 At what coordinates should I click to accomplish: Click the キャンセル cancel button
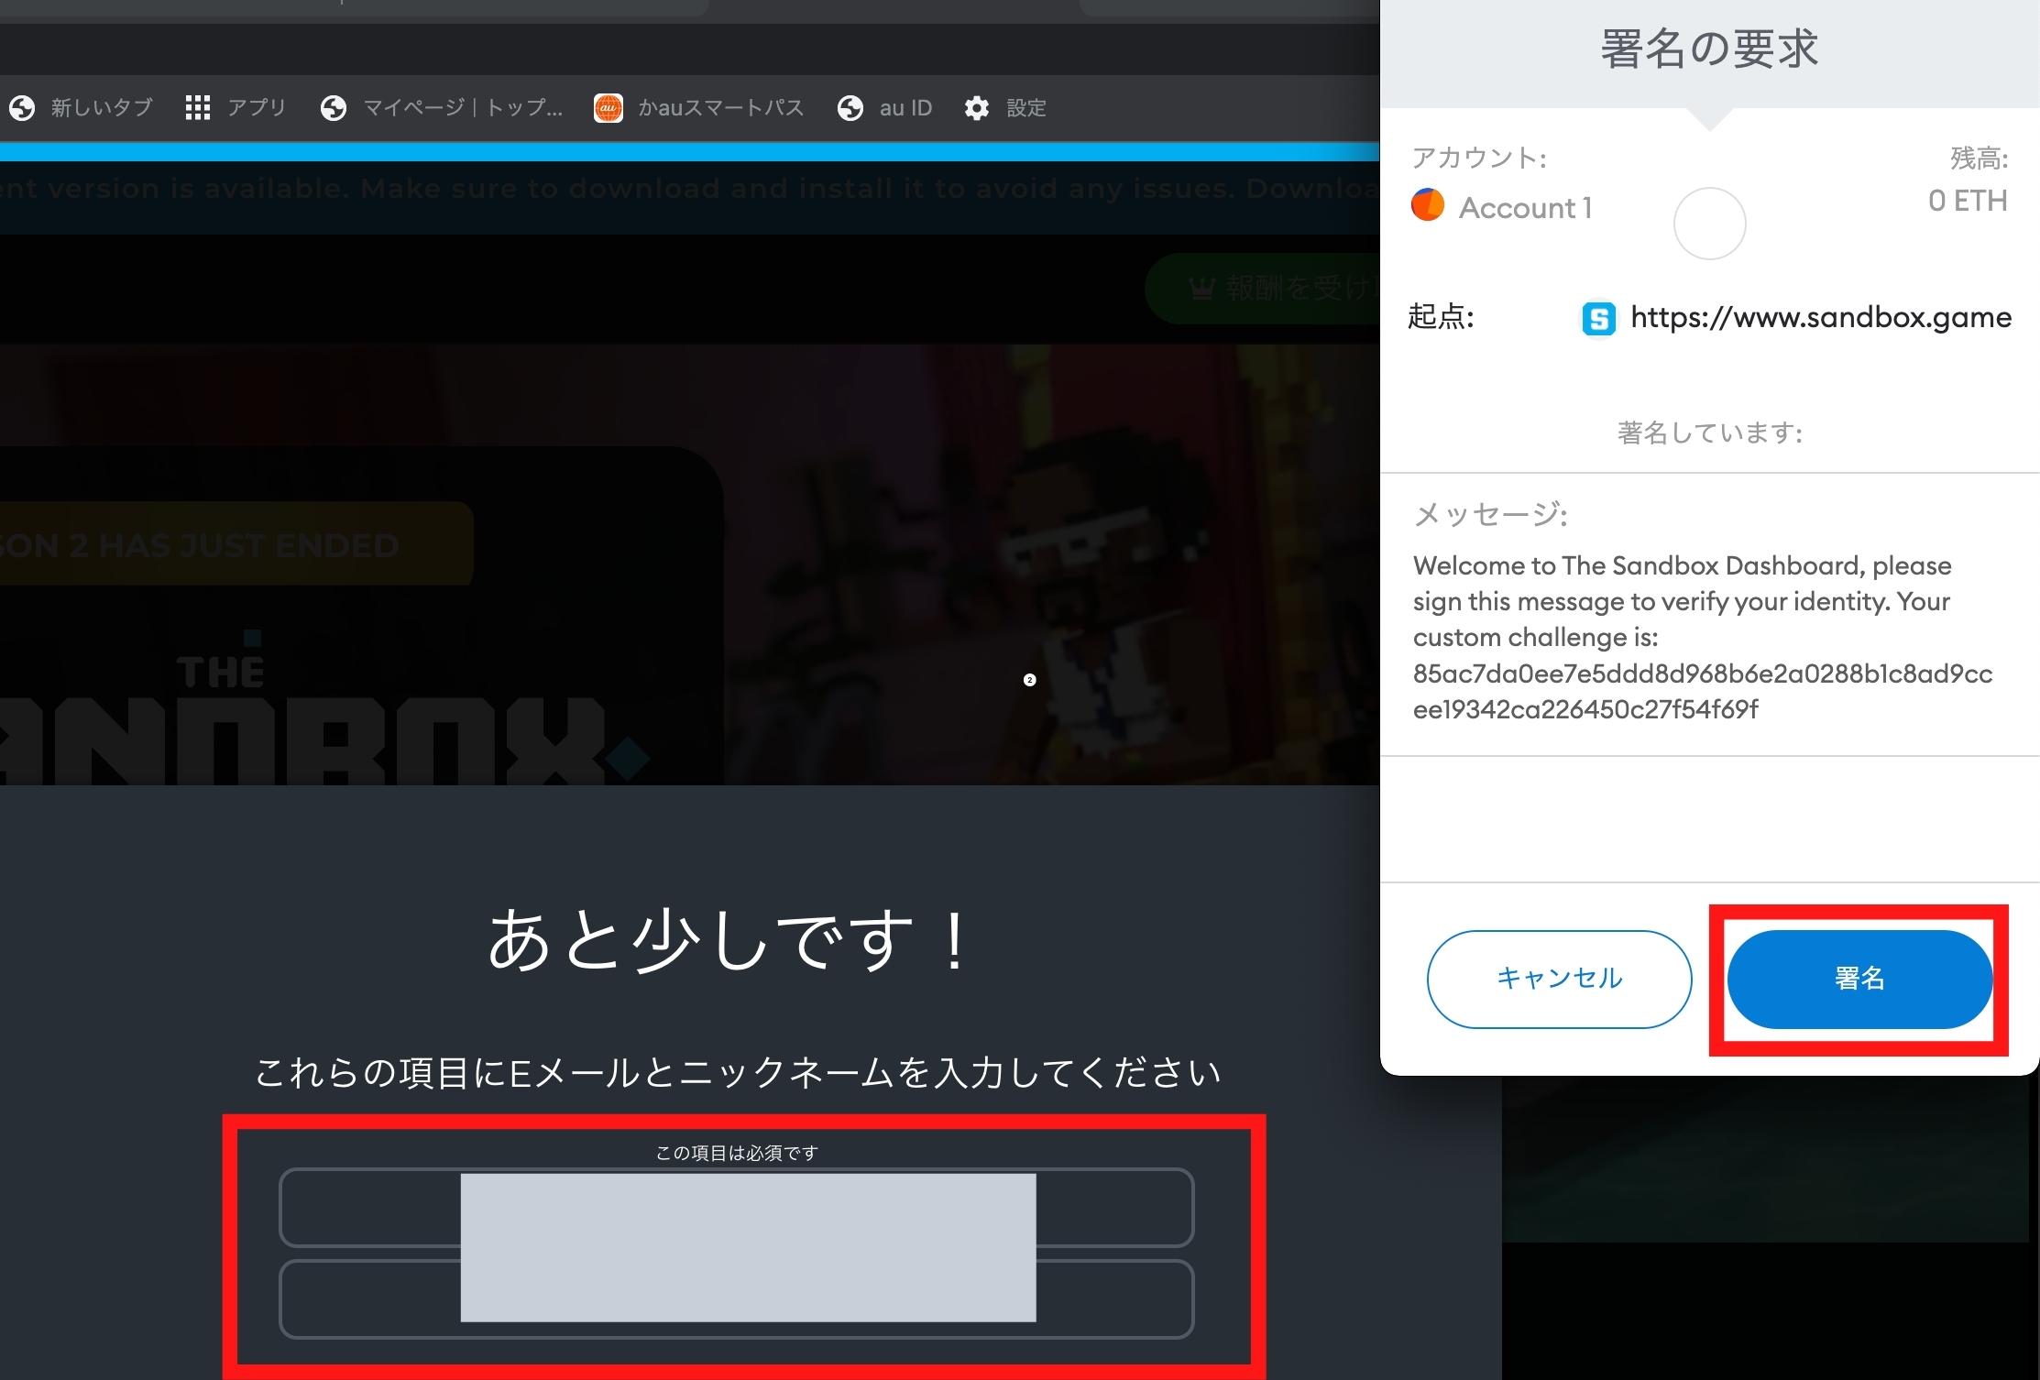click(x=1559, y=979)
